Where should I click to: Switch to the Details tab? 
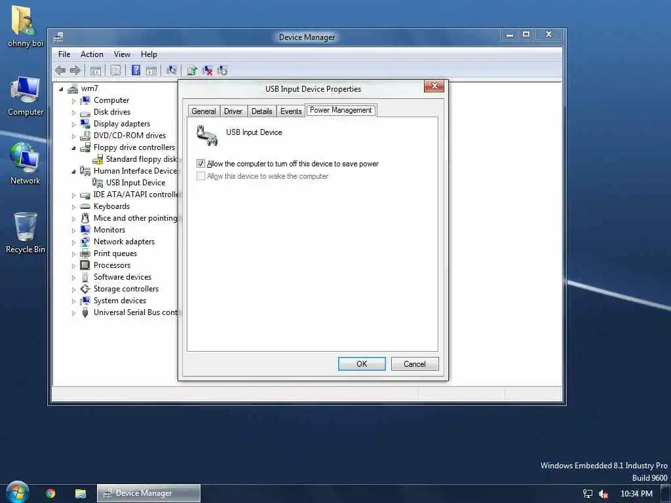tap(262, 111)
